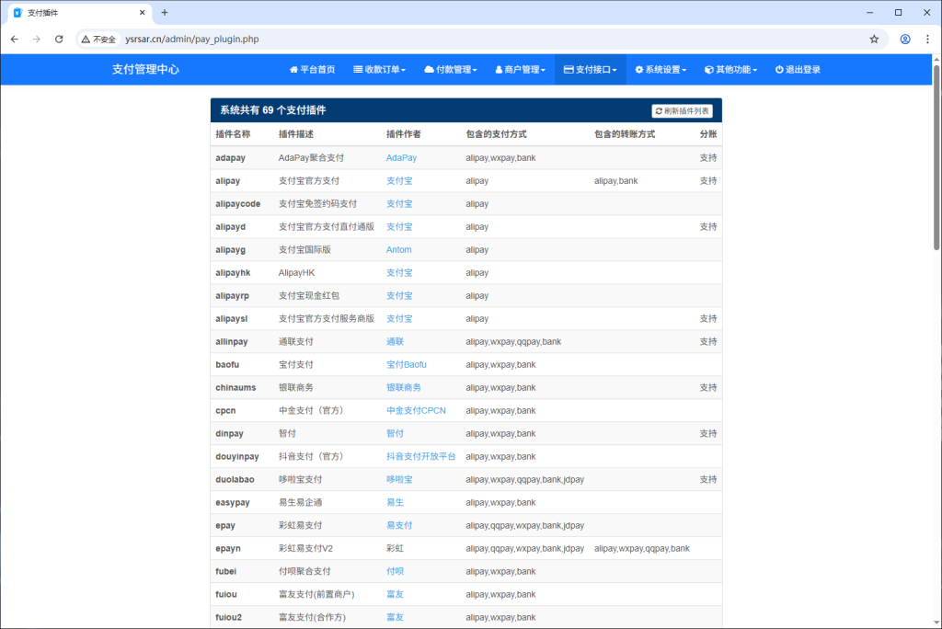Open 平台首页 in navigation bar

click(x=313, y=70)
